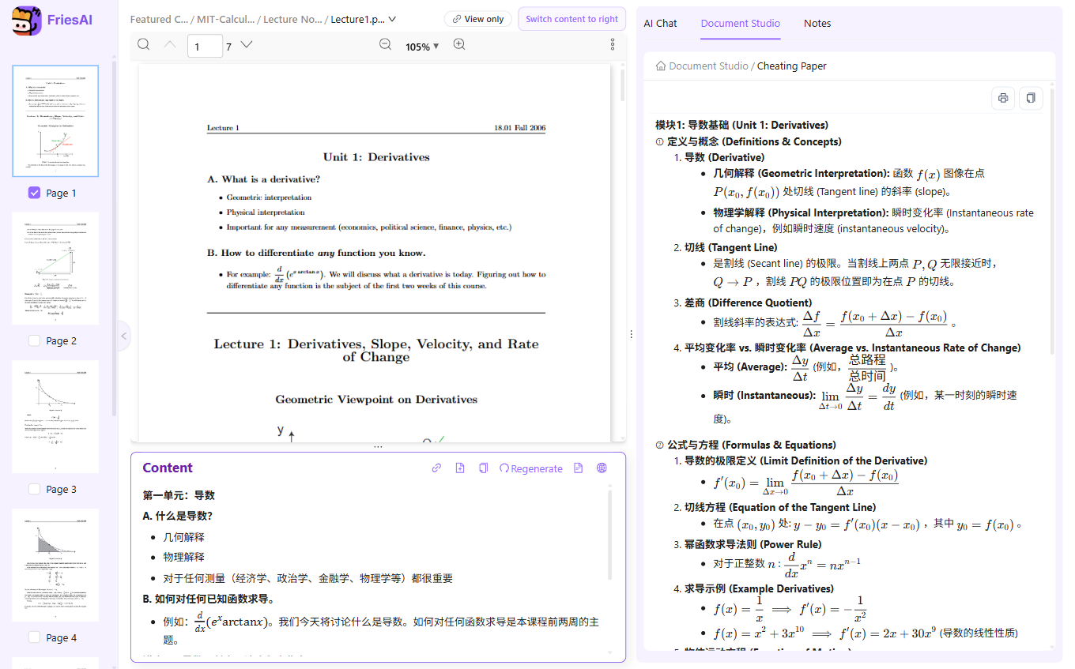
Task: Click the Content panel resize handle dots
Action: pyautogui.click(x=378, y=447)
